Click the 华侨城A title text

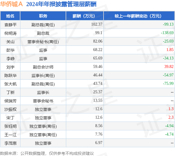tap(11, 4)
